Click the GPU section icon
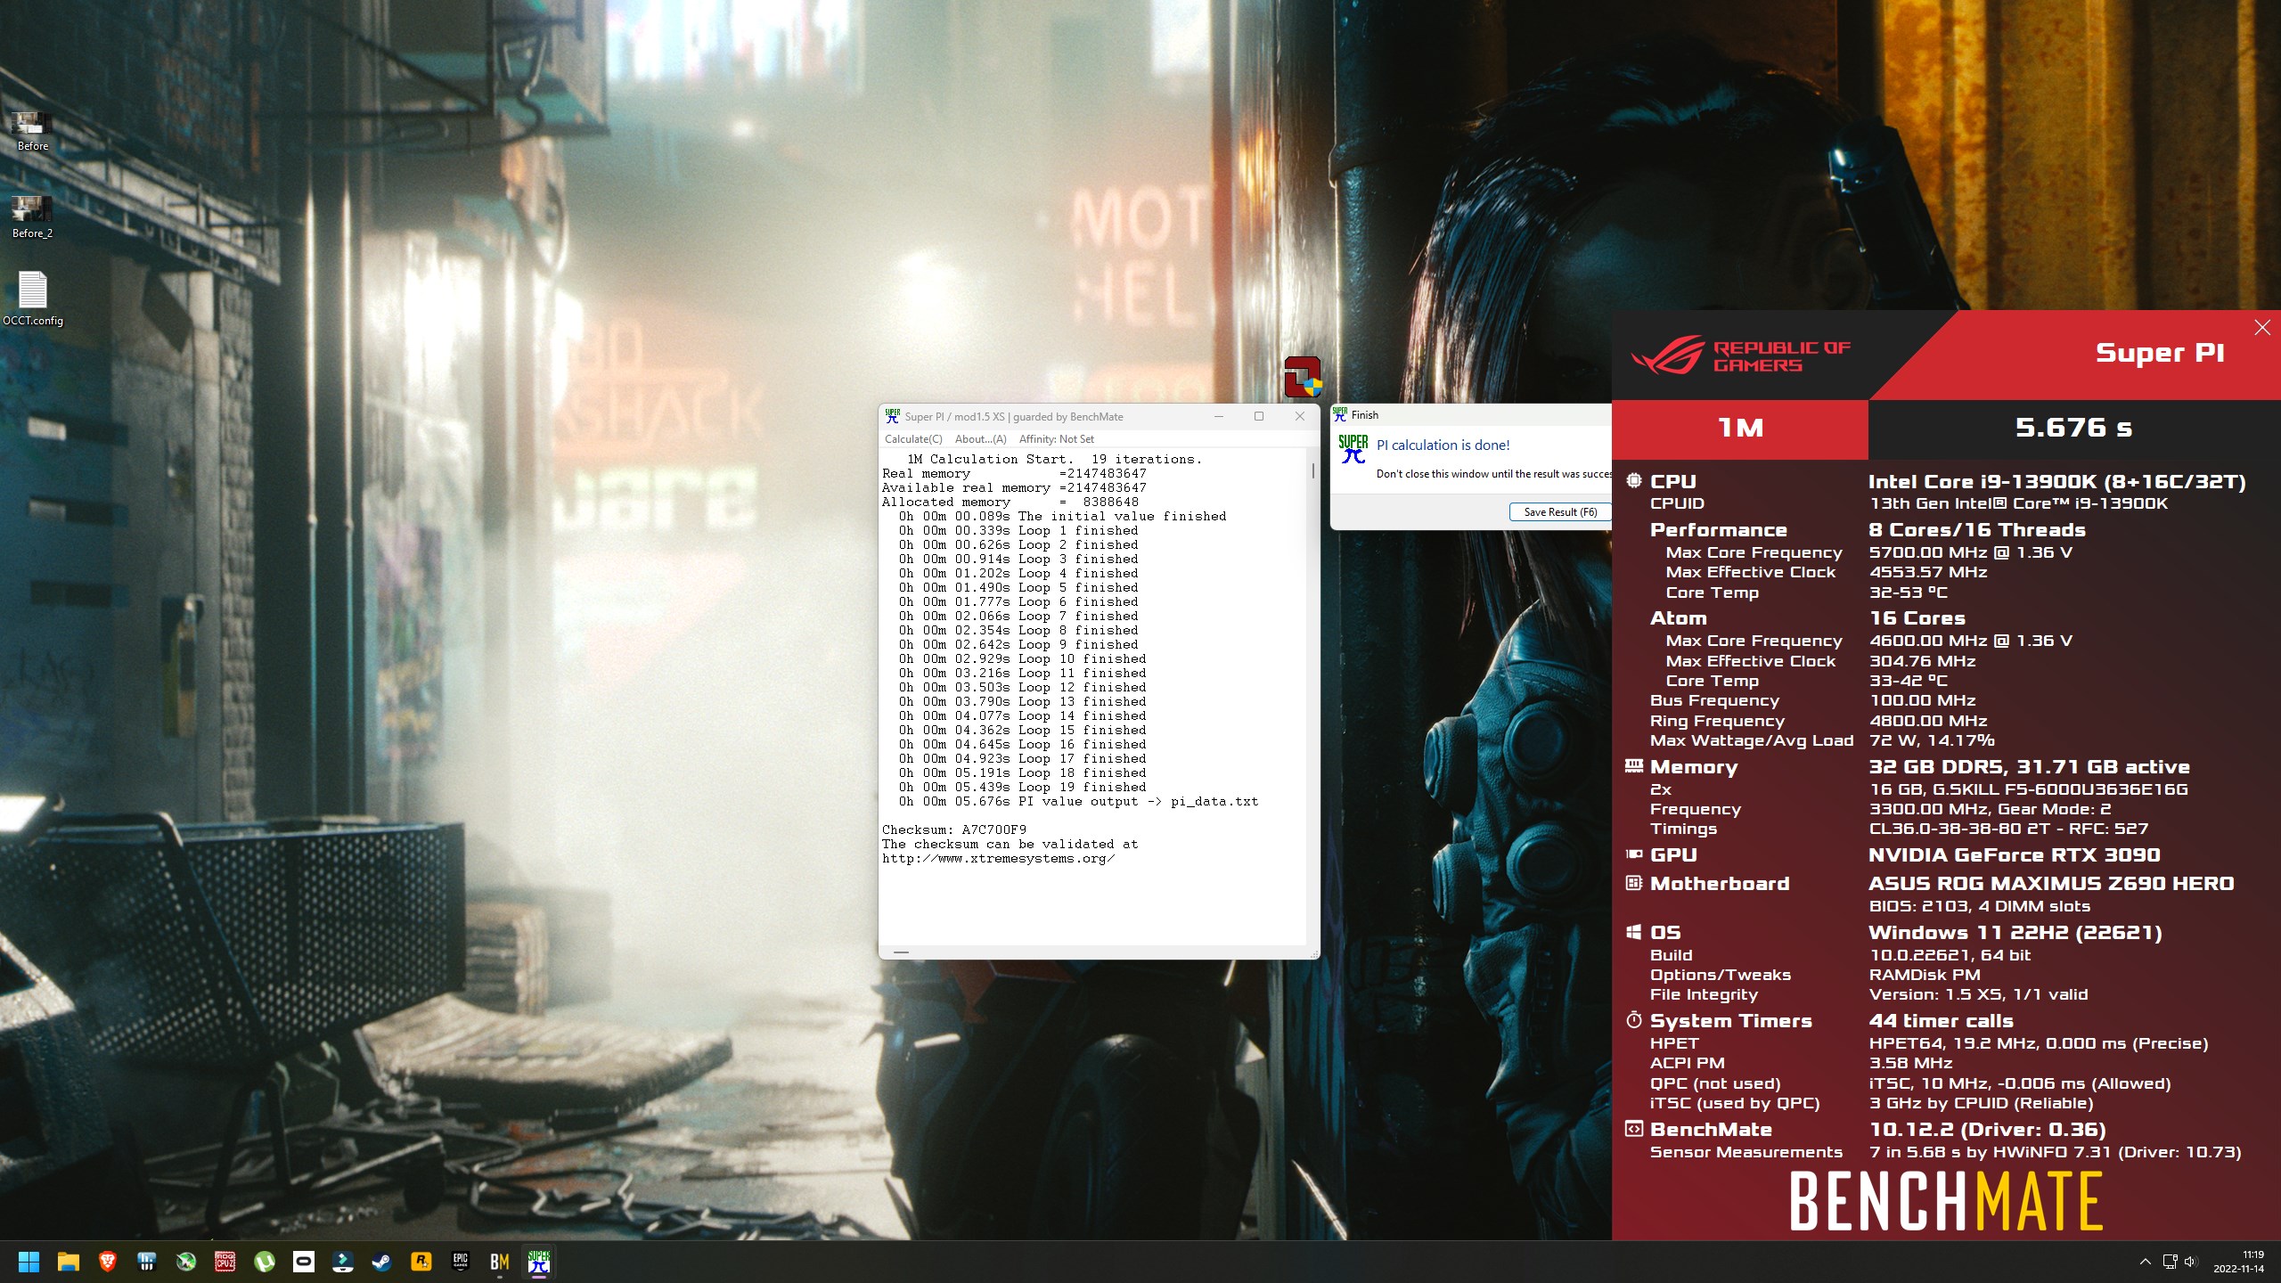The width and height of the screenshot is (2281, 1283). coord(1633,854)
